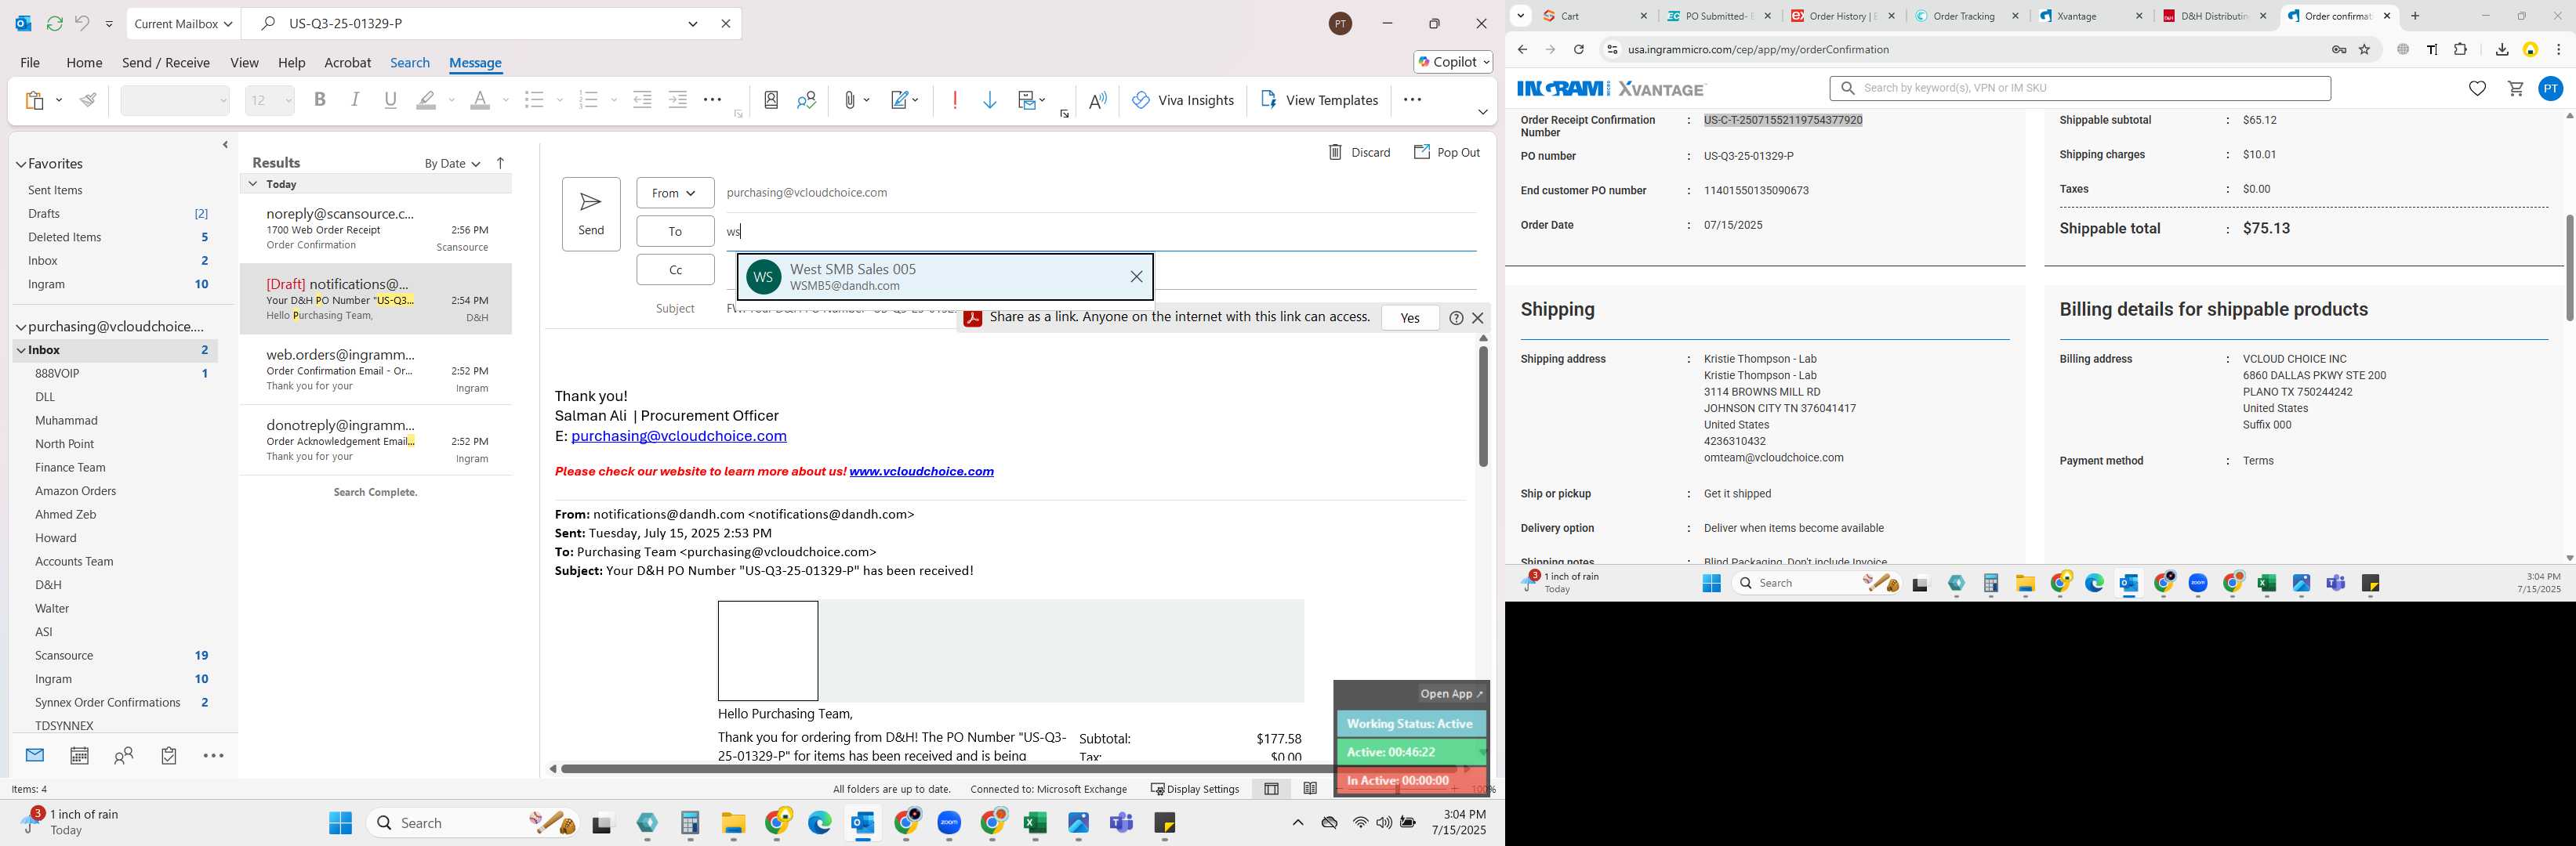
Task: Decrease indent in message ribbon
Action: pos(643,100)
